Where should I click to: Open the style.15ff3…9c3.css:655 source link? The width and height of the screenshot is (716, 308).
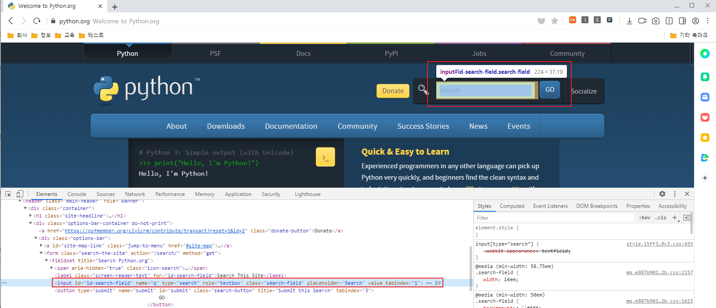click(659, 244)
